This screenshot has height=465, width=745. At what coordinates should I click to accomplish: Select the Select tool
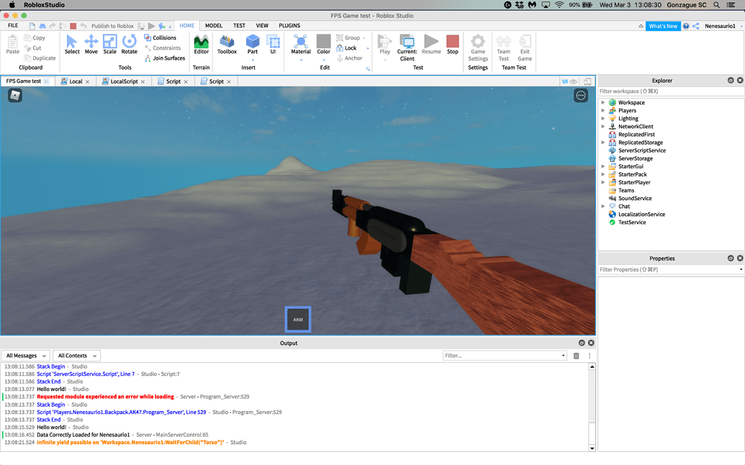(x=72, y=44)
